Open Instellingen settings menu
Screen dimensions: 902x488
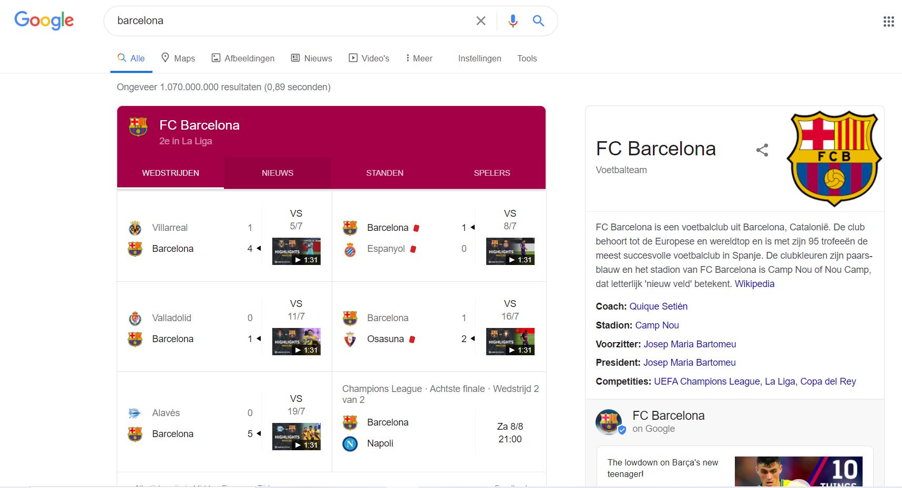[x=479, y=58]
